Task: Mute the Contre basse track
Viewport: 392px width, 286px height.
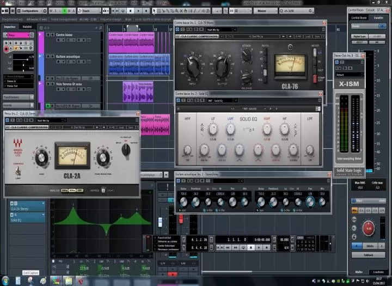Action: tap(48, 35)
